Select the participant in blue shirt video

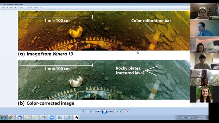pos(204,28)
